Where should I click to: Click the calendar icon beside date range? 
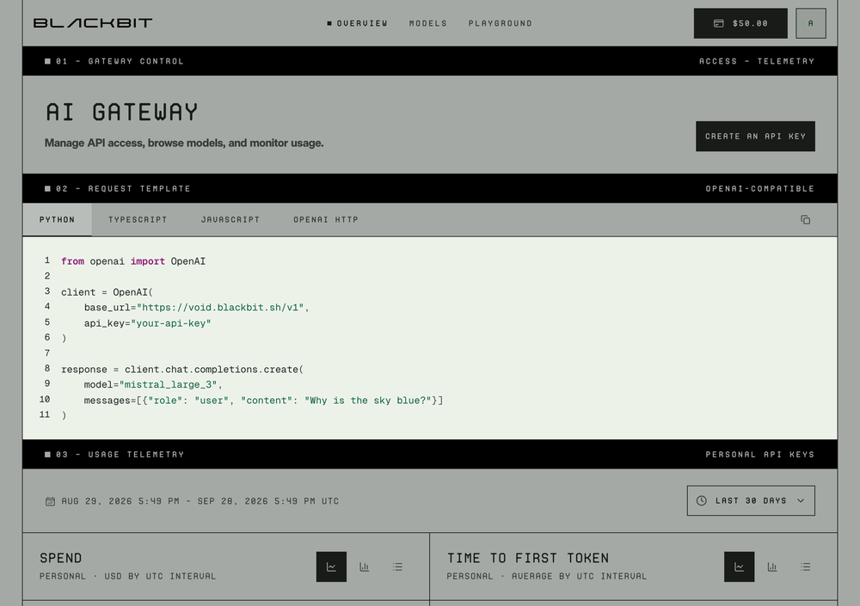pyautogui.click(x=50, y=501)
